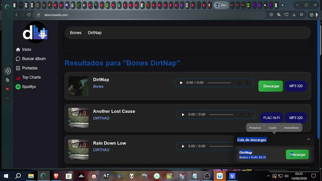Image resolution: width=322 pixels, height=181 pixels.
Task: Open the Windows Start menu
Action: click(6, 176)
